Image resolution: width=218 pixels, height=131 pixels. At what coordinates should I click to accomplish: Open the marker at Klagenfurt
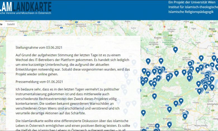[157, 126]
